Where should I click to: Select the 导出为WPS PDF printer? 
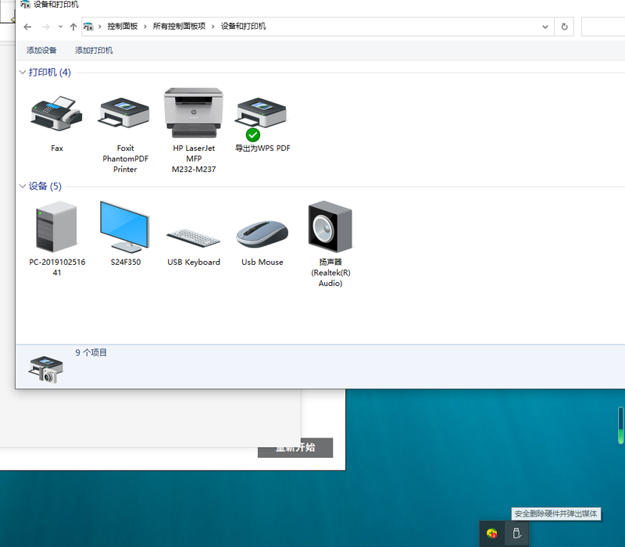[262, 115]
